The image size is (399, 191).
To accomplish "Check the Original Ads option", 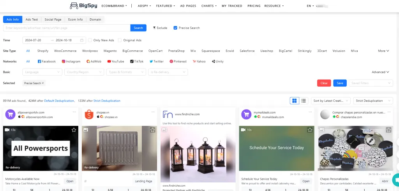I will click(x=120, y=40).
